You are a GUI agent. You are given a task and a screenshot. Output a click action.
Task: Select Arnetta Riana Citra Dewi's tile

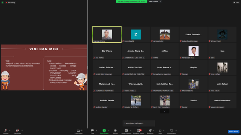tap(136, 51)
